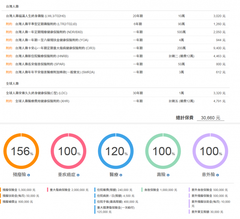Select 全球人壽醫療費用健康保險附約 (XHR)
This screenshot has width=240, height=219.
(x=116, y=101)
